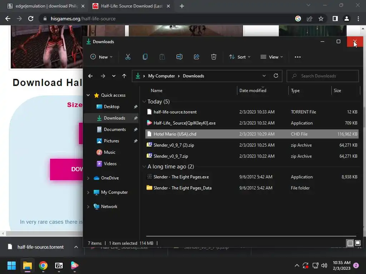The image size is (366, 274).
Task: Select Pictures in navigation pane
Action: tap(111, 141)
